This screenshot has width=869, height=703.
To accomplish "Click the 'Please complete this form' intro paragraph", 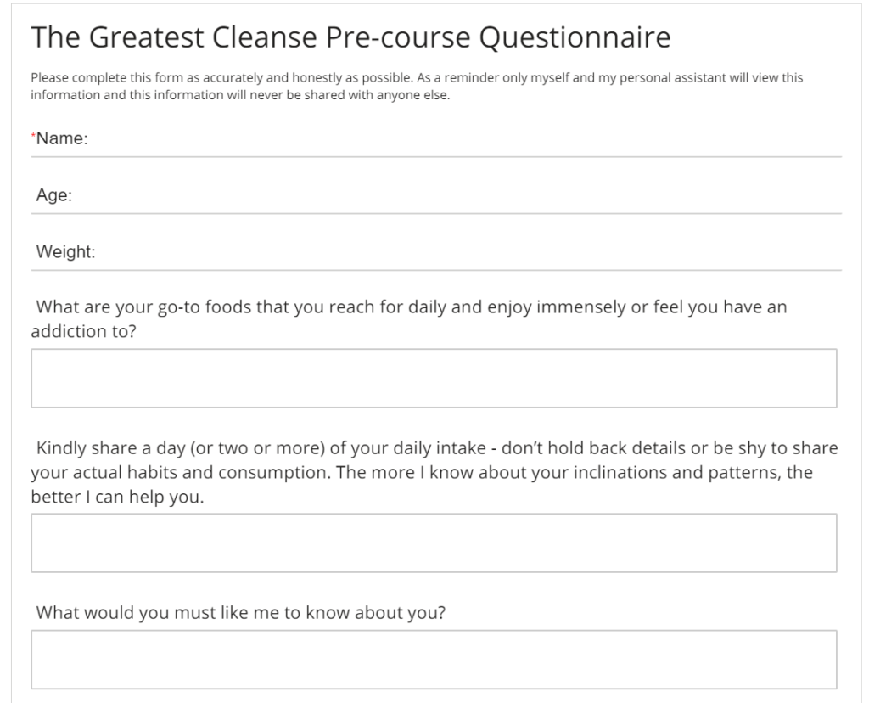I will coord(417,87).
